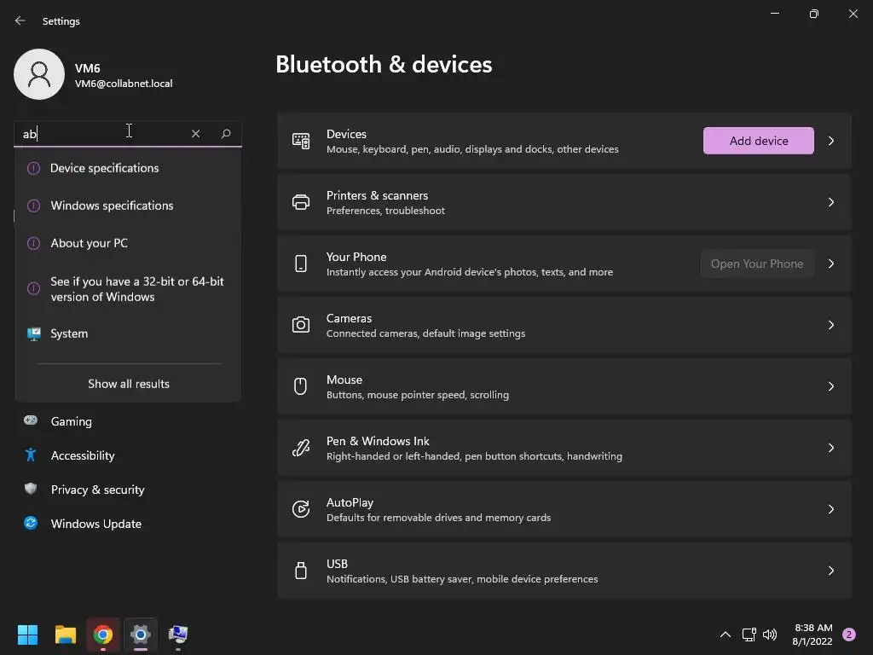This screenshot has width=873, height=655.
Task: Click Show all results
Action: [129, 384]
